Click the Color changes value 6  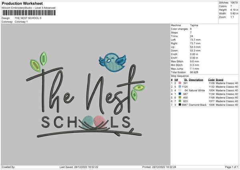[x=191, y=29]
